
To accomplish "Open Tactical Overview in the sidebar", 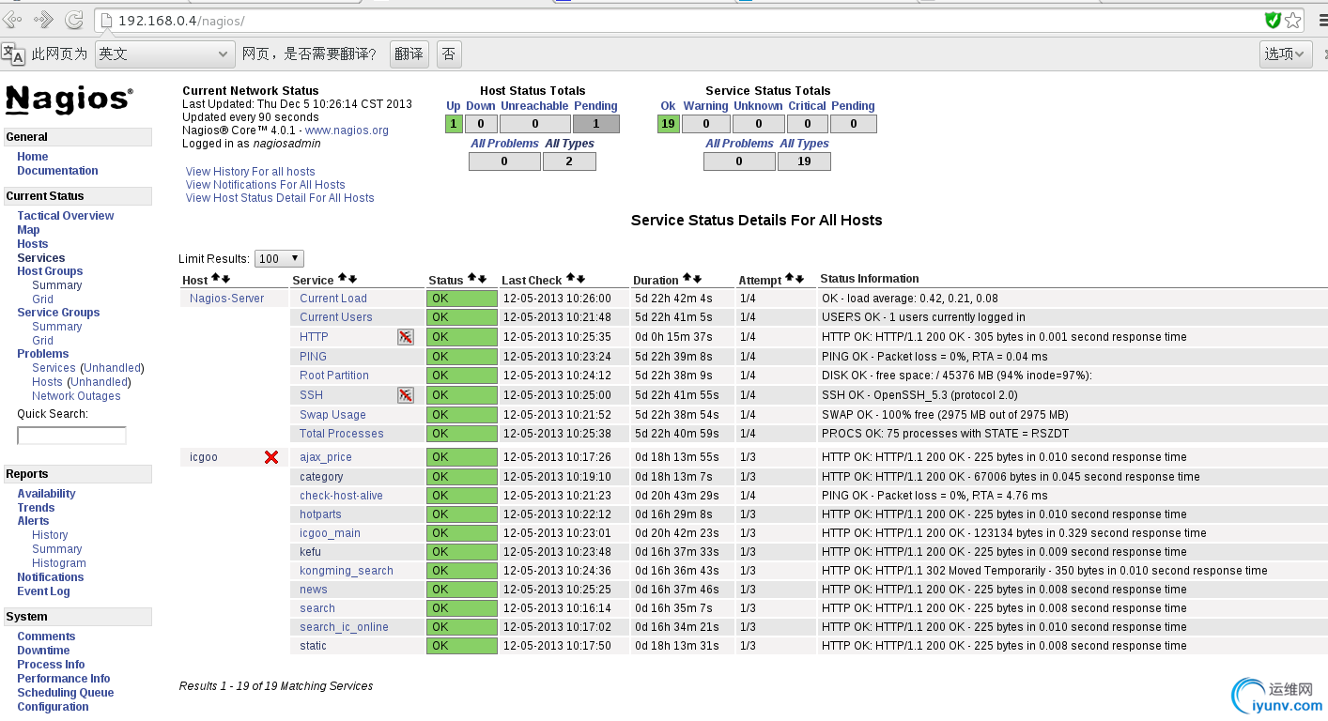I will (66, 216).
